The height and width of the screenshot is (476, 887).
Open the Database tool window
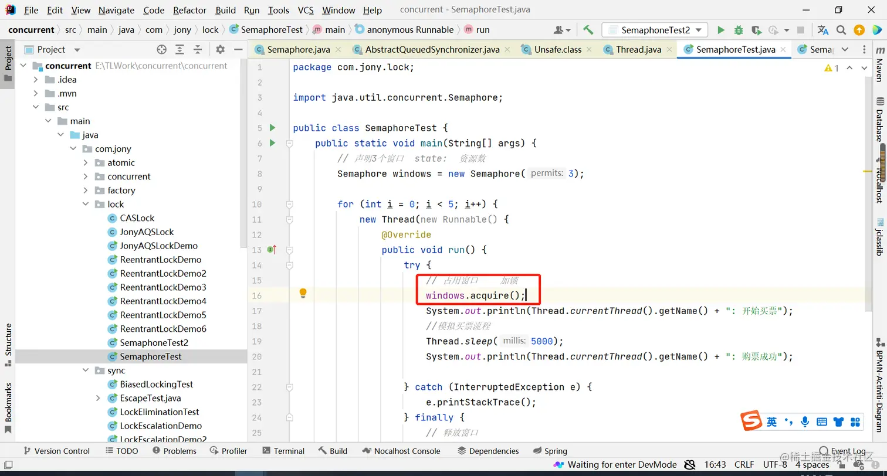879,120
